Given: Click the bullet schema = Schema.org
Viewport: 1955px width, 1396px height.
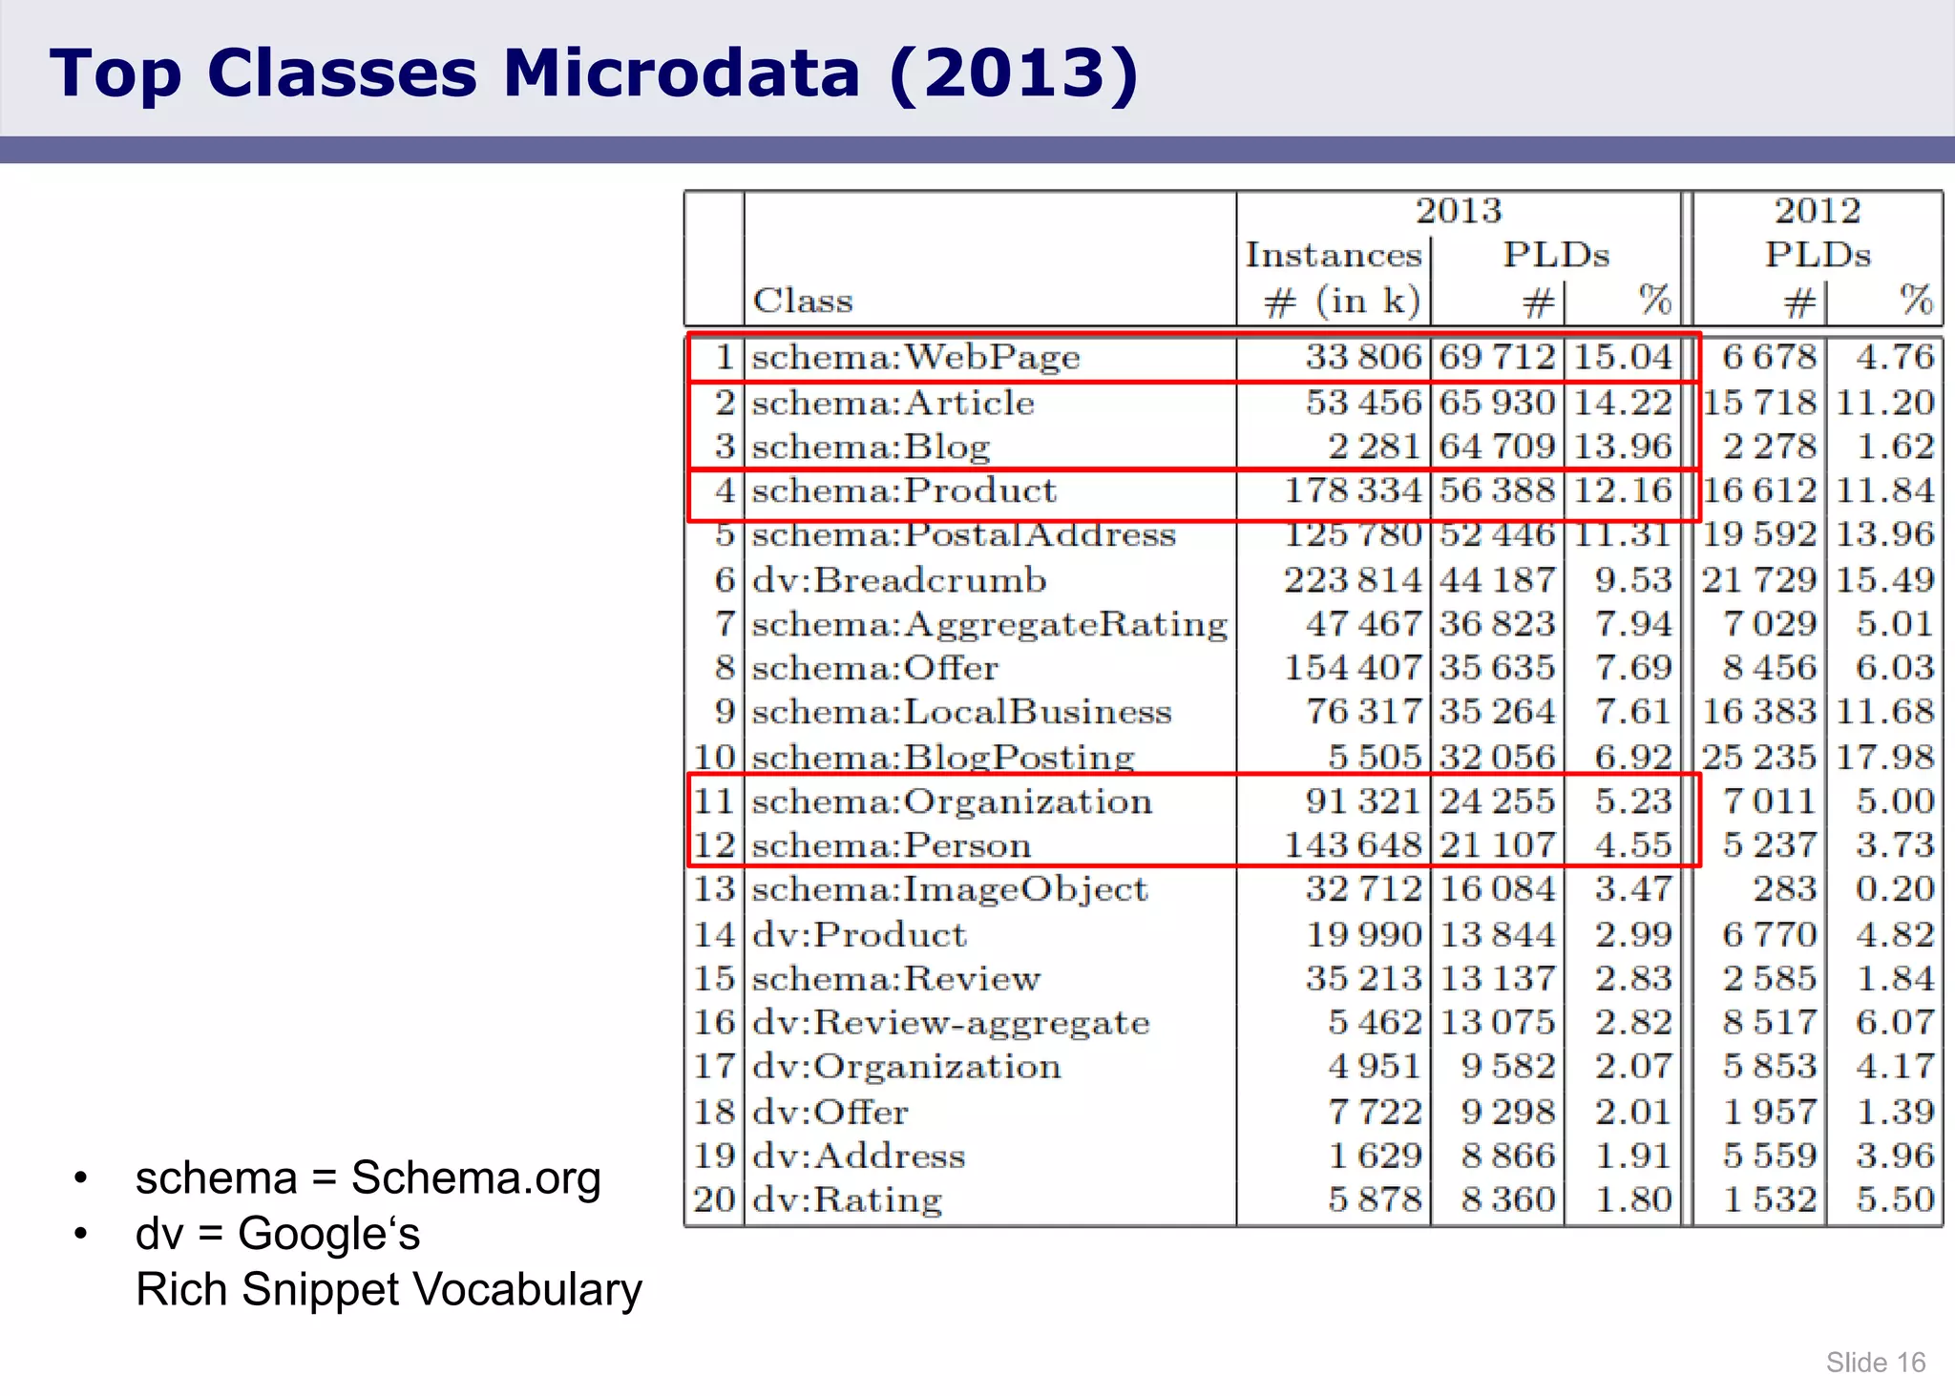Looking at the screenshot, I should (368, 1178).
